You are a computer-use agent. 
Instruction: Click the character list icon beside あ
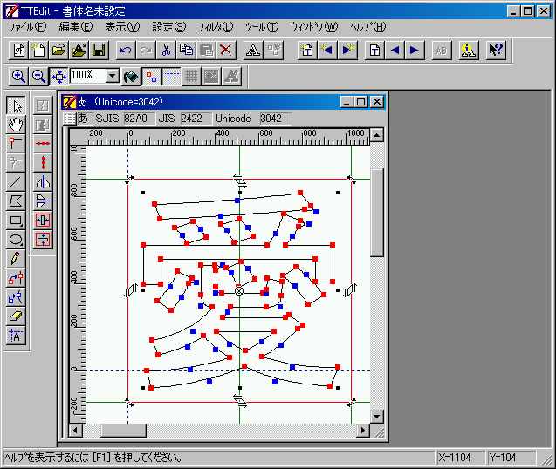tap(69, 119)
